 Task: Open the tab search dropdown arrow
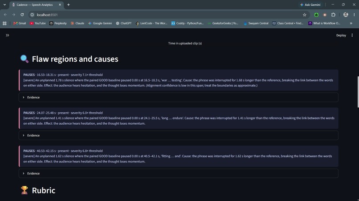[x=4, y=5]
